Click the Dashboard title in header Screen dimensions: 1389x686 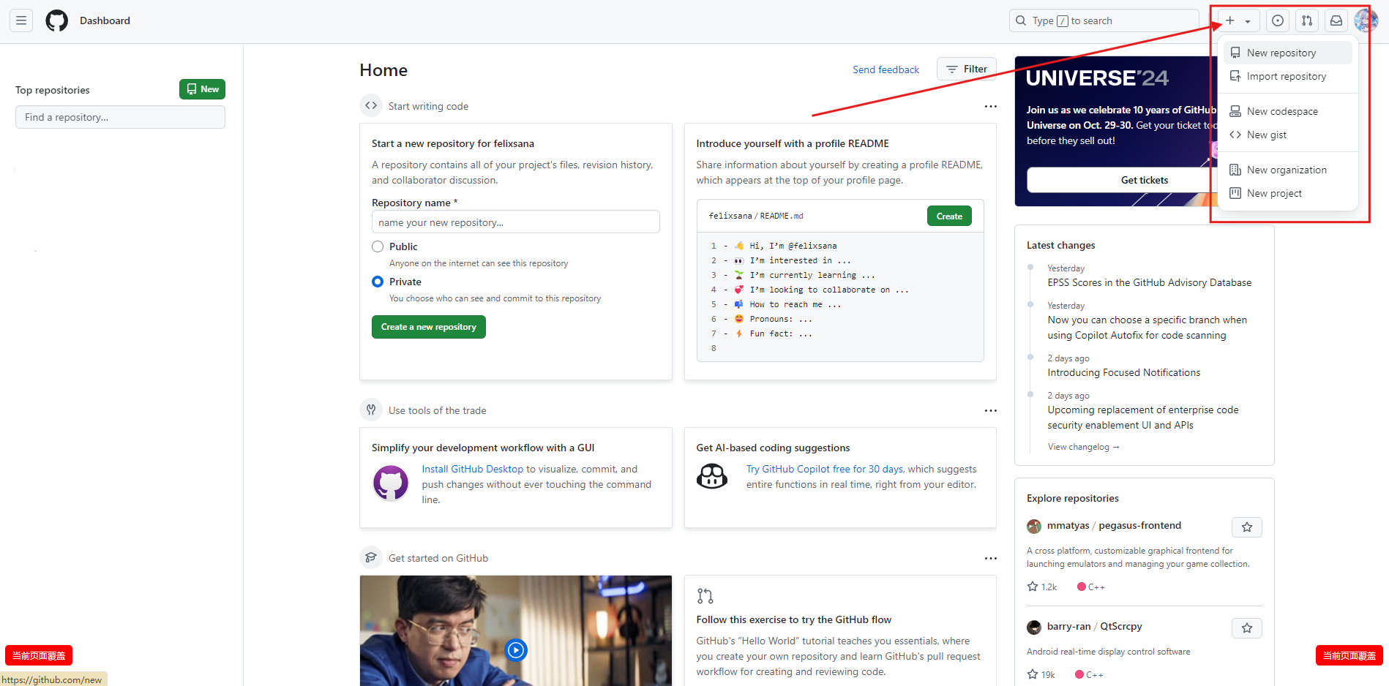click(105, 20)
